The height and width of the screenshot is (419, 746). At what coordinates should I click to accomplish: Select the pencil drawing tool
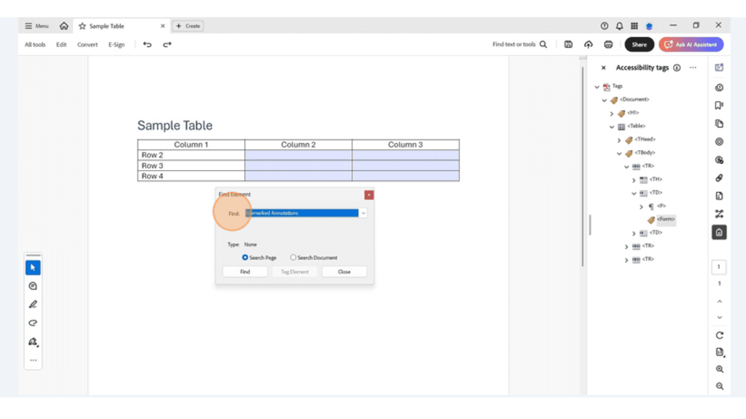click(33, 304)
